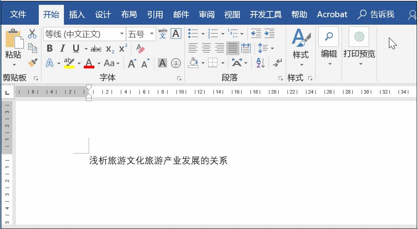Switch to the 布局 tab
The image size is (418, 229).
(129, 15)
